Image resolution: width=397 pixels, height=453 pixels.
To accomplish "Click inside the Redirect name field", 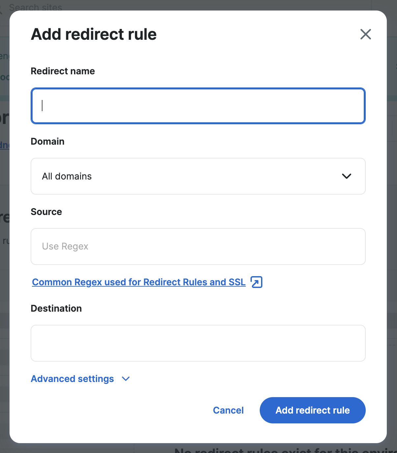I will (198, 106).
